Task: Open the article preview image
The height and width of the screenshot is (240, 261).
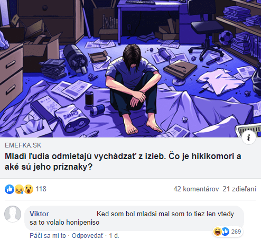Action: tap(130, 69)
